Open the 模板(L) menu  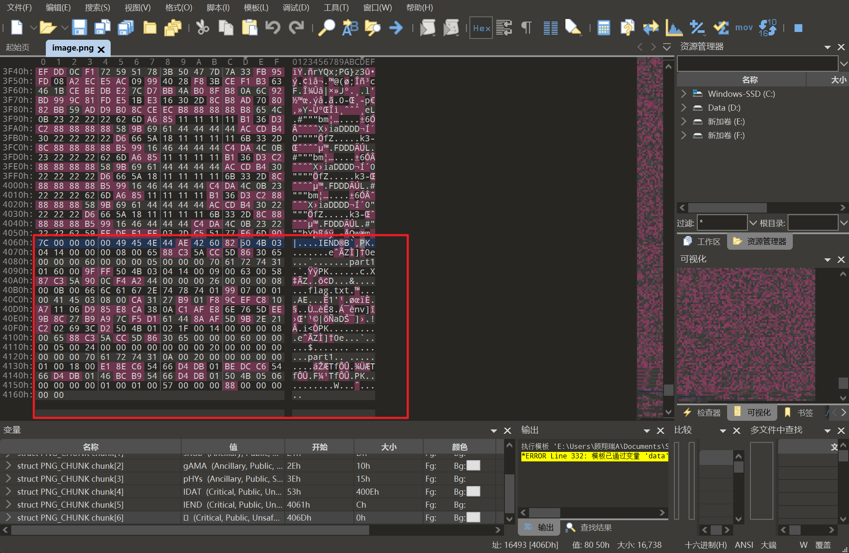tap(256, 8)
